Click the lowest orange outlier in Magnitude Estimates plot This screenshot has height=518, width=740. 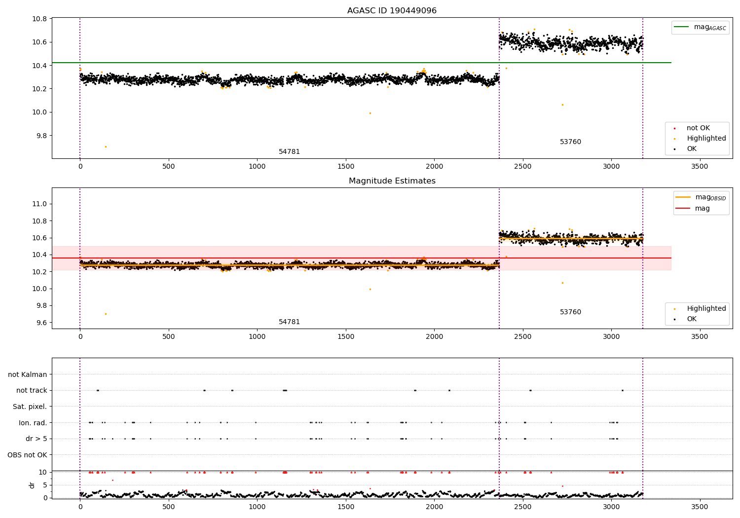coord(105,314)
